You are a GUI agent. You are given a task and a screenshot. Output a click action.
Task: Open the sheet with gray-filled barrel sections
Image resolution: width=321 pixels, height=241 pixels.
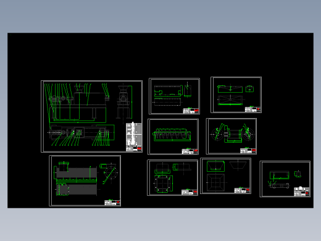(85, 180)
